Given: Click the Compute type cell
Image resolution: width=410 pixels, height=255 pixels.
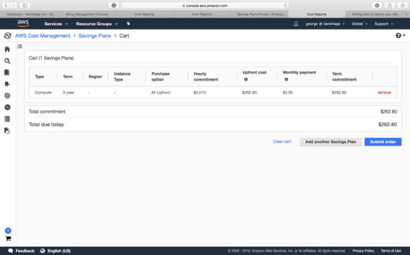Looking at the screenshot, I should 43,93.
